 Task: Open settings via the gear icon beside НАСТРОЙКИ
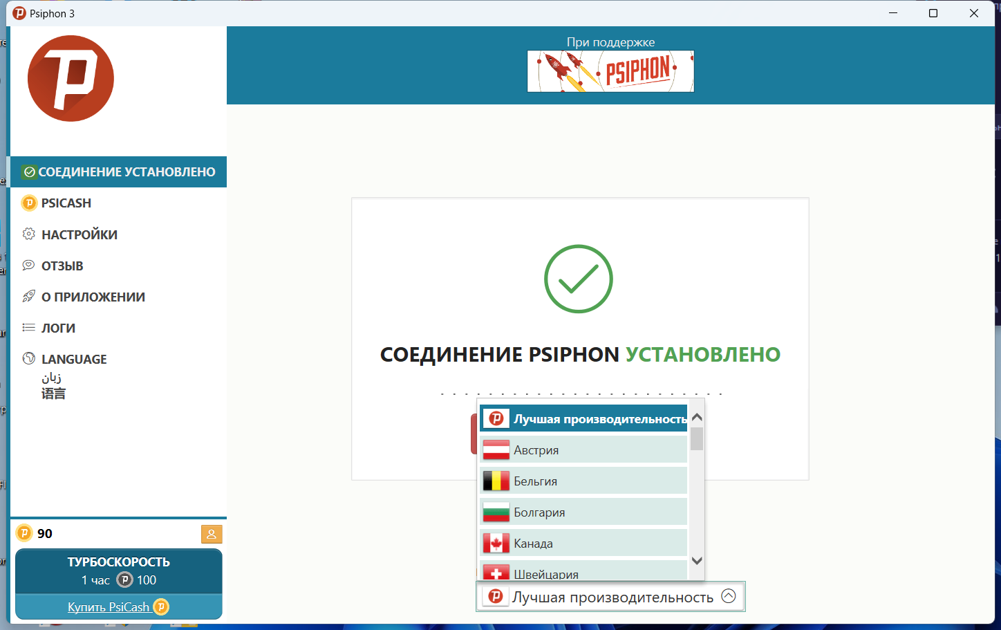click(x=29, y=234)
